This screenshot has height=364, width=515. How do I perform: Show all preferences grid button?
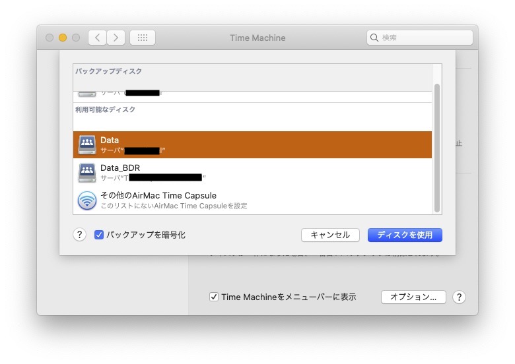pyautogui.click(x=143, y=38)
